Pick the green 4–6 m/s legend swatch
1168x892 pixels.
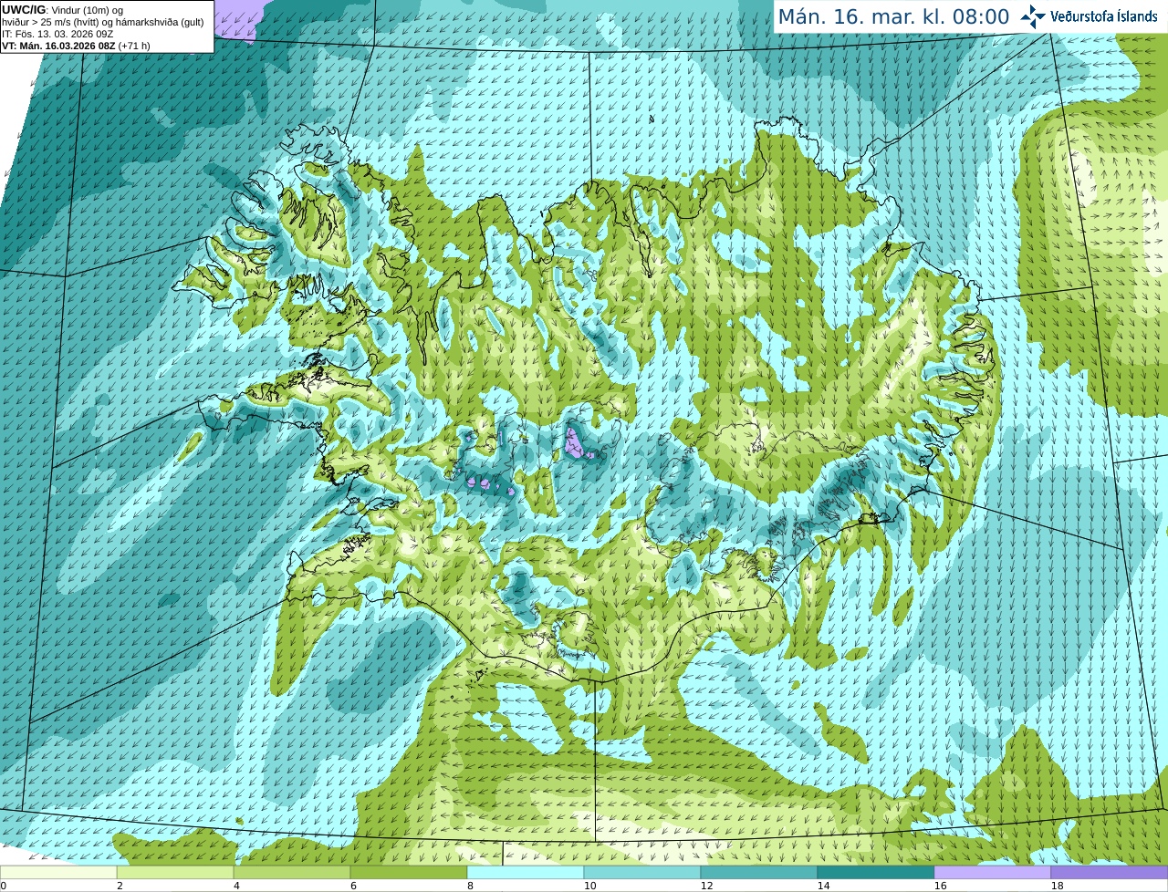[292, 873]
